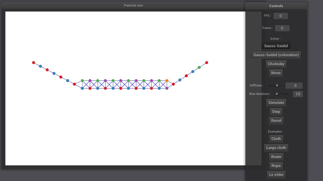Screen dimensions: 323x181
Task: Select the Gauss-Seidel (coloration) solver
Action: pyautogui.click(x=276, y=55)
